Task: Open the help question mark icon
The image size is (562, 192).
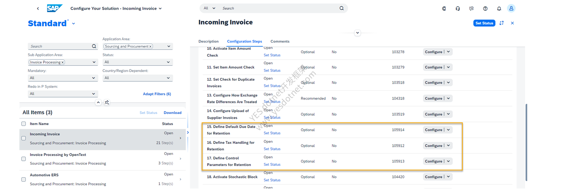Action: point(485,8)
